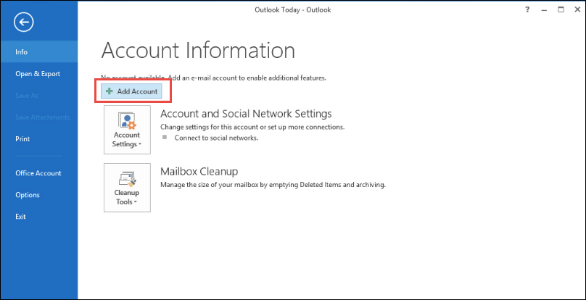Viewport: 586px width, 300px height.
Task: Go back using the circled arrow icon
Action: coord(23,22)
